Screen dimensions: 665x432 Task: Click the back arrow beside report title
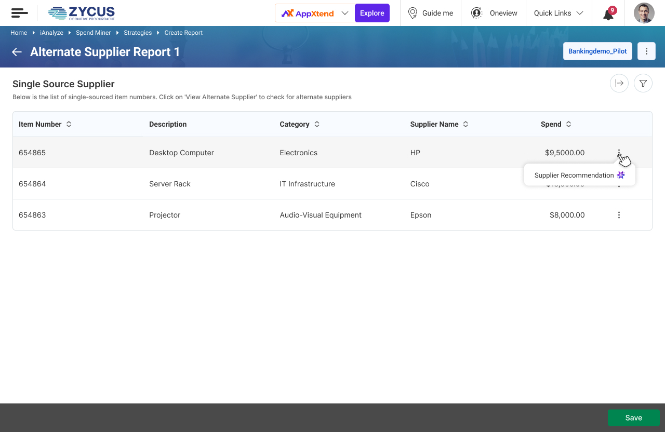pyautogui.click(x=17, y=52)
